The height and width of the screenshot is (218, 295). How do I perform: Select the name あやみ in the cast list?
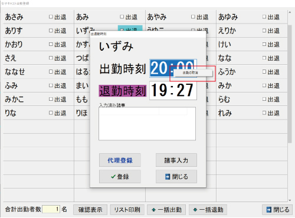pos(157,17)
